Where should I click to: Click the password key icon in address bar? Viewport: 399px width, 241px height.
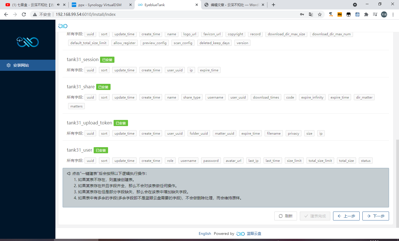(302, 14)
